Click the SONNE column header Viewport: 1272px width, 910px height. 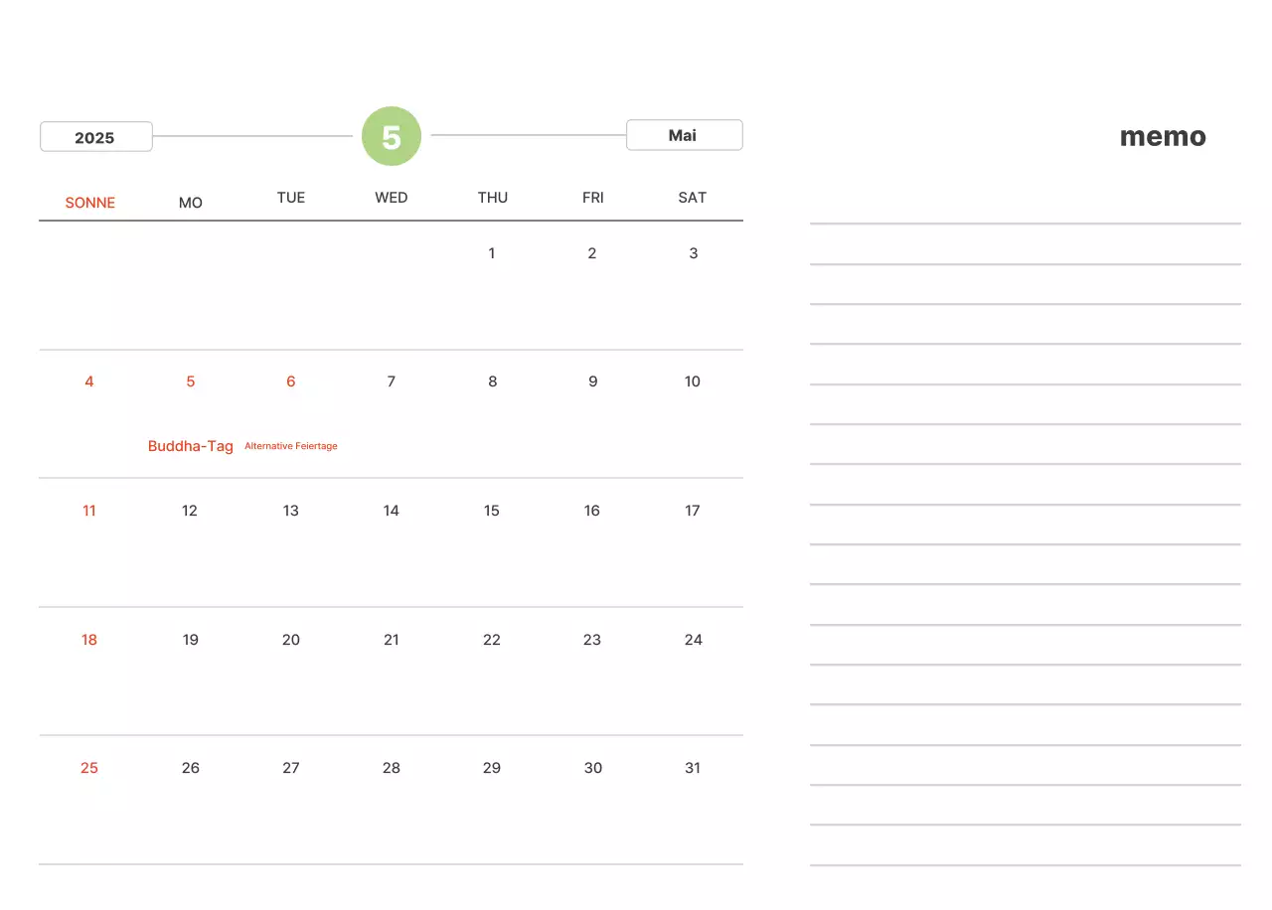[90, 203]
